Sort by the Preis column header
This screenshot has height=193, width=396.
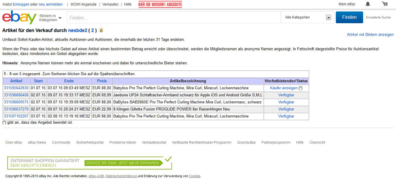[102, 81]
